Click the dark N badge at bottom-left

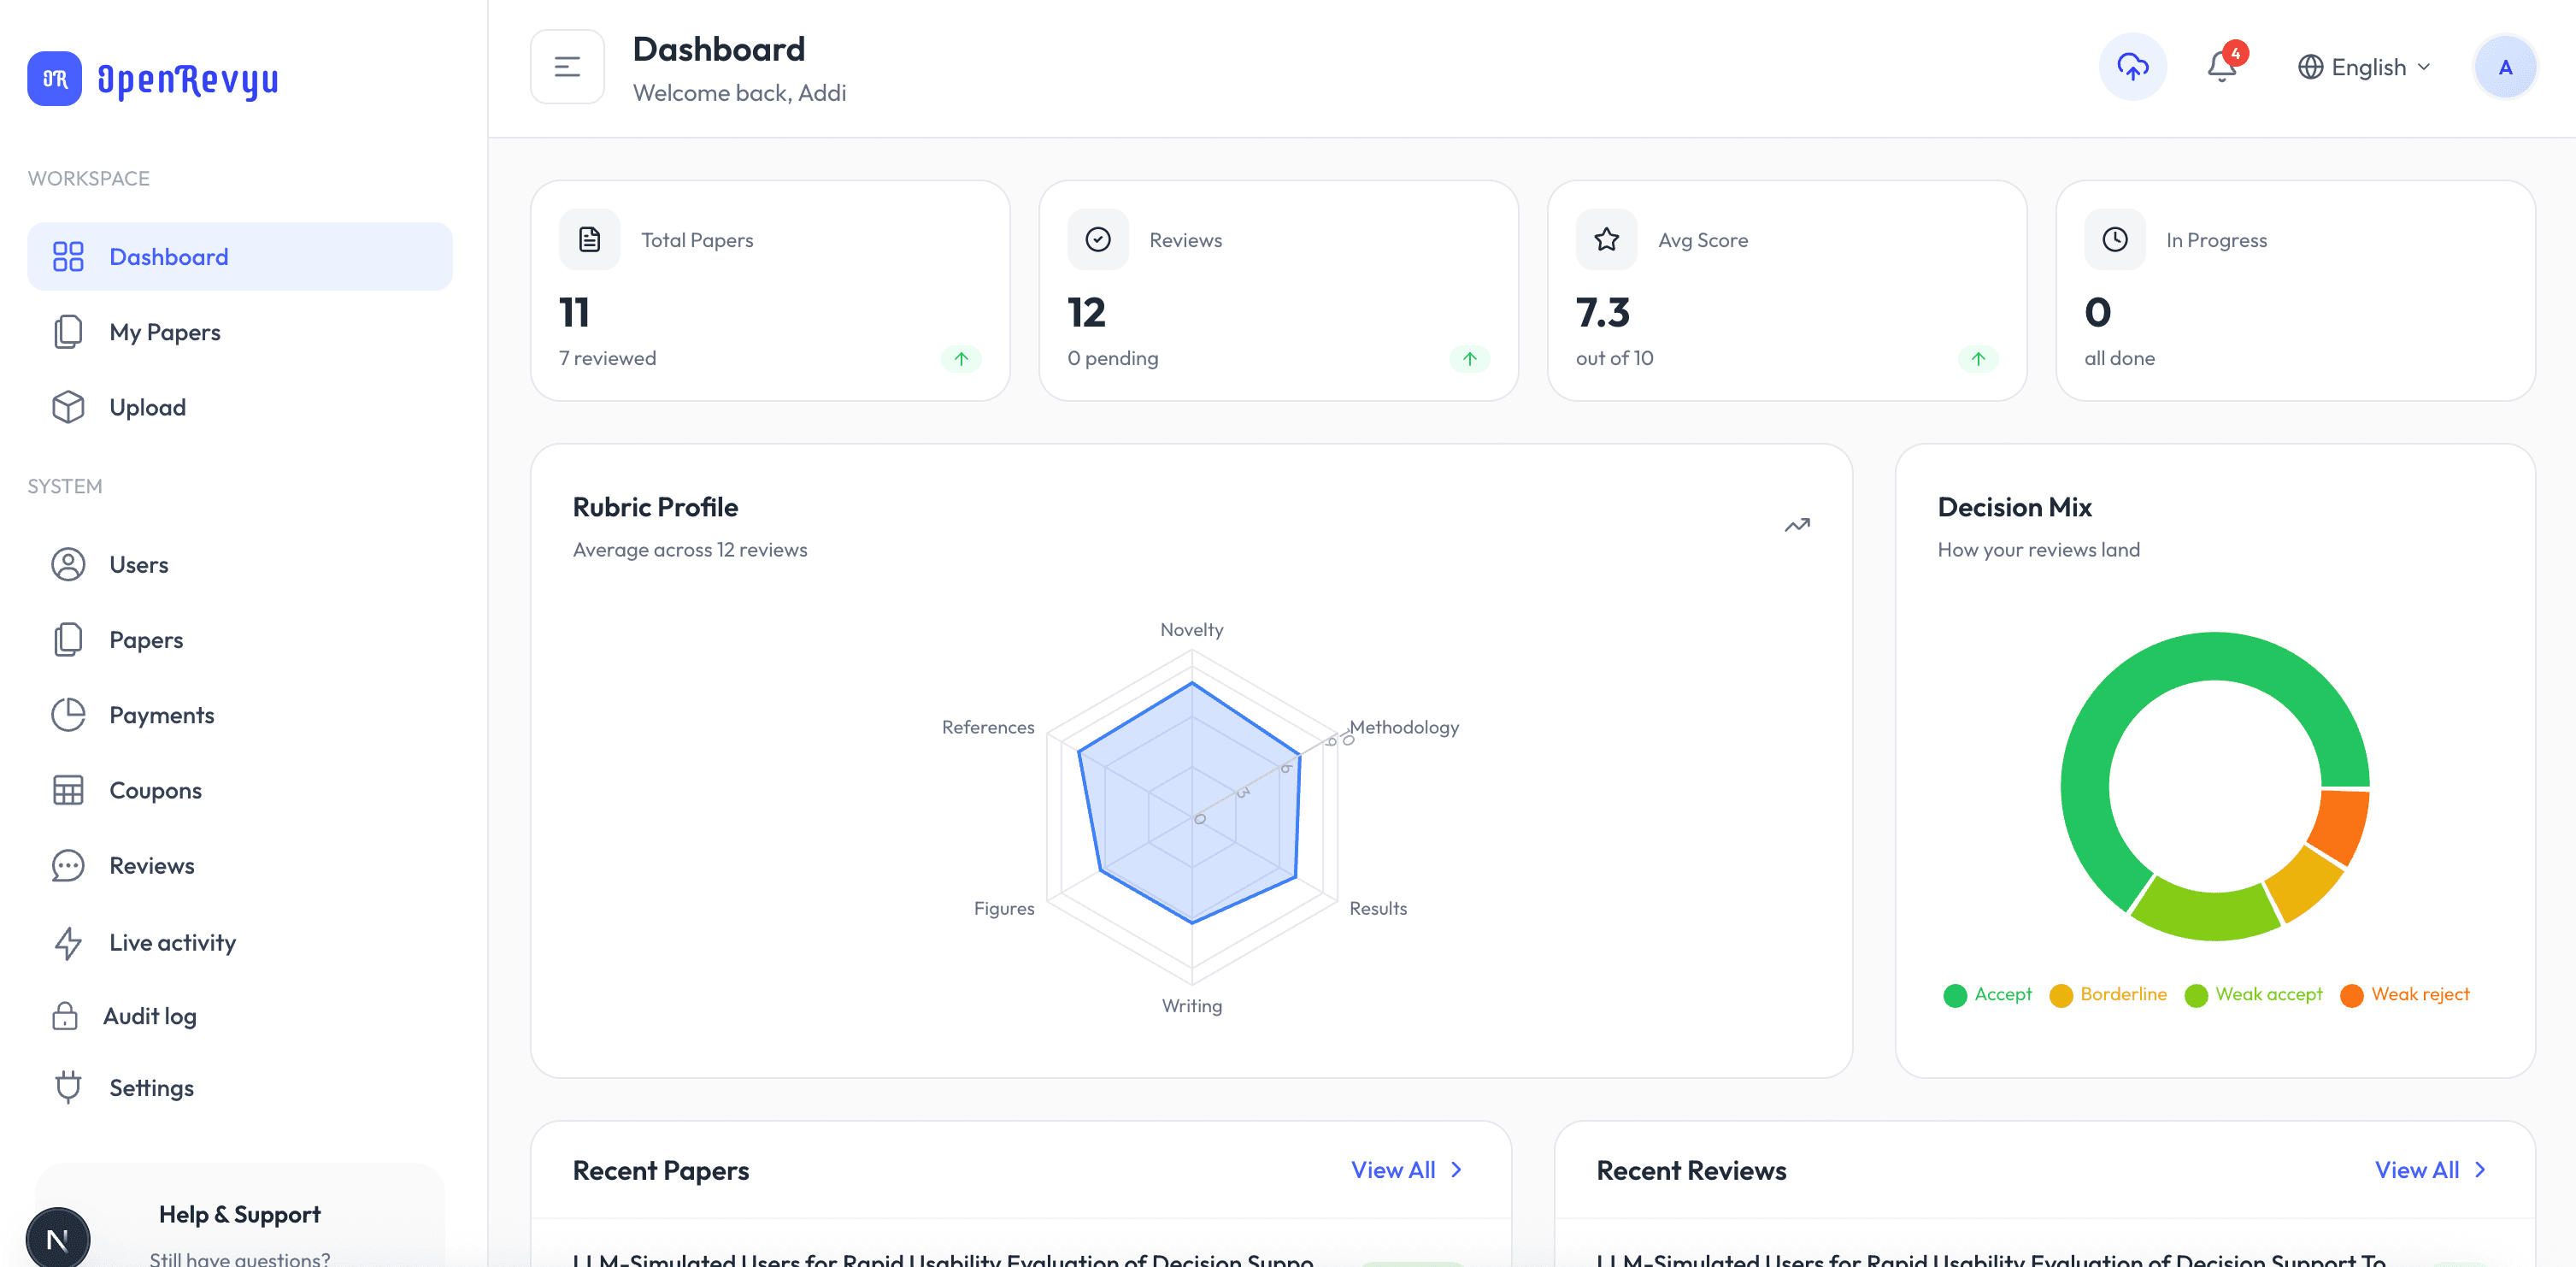(57, 1238)
